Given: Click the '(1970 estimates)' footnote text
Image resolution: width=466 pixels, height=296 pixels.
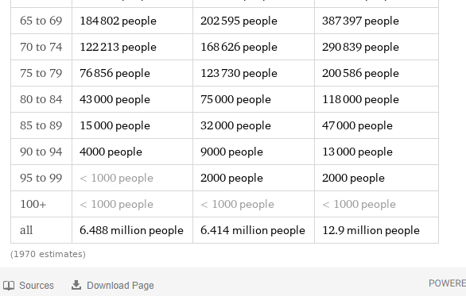Looking at the screenshot, I should [48, 254].
